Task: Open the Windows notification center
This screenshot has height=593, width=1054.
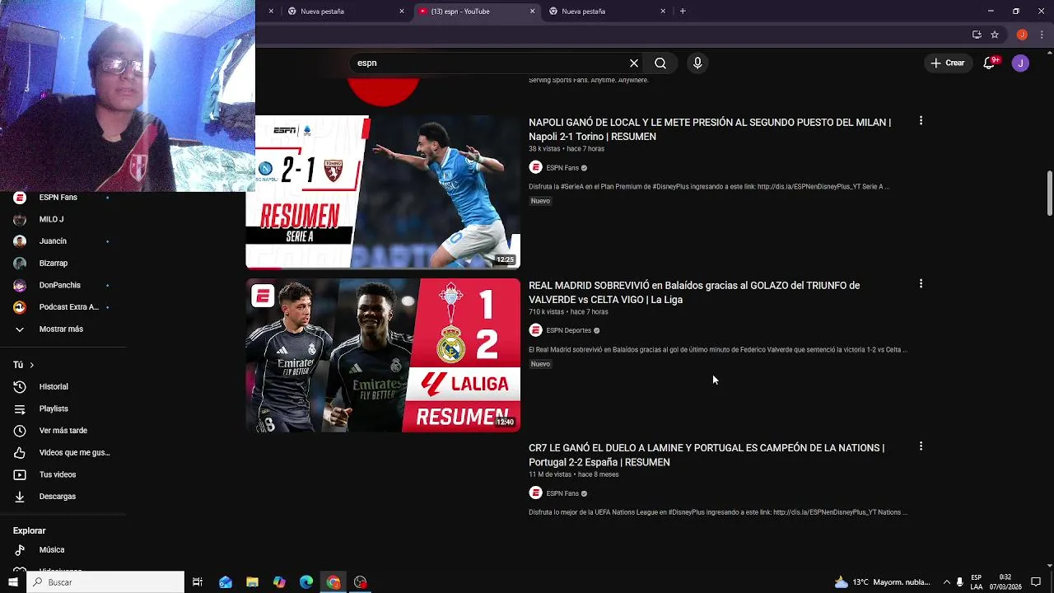Action: [1036, 582]
